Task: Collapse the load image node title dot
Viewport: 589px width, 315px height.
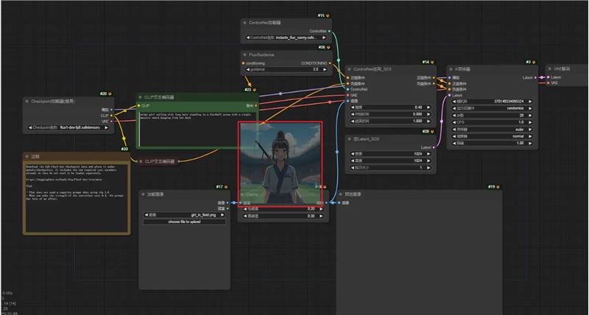Action: pos(143,194)
